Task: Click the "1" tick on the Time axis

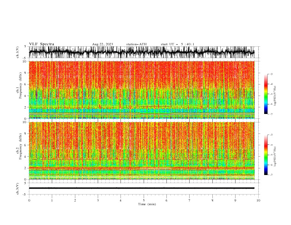Action: point(52,200)
